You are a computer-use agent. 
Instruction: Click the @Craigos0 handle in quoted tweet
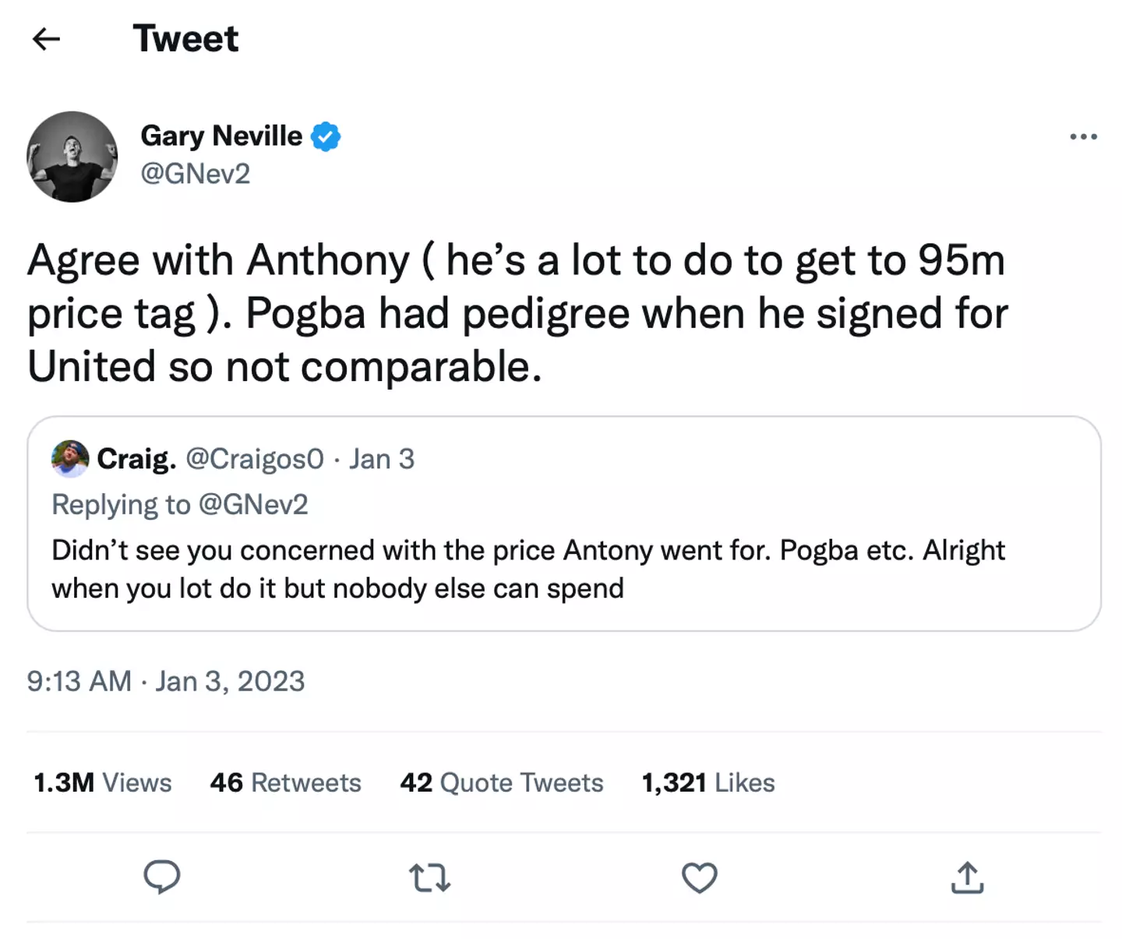pos(254,459)
